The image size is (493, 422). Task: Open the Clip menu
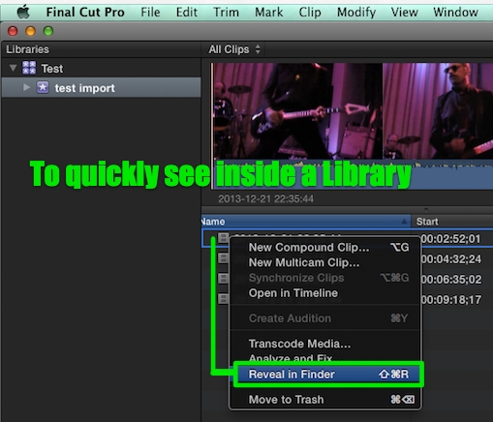(310, 13)
